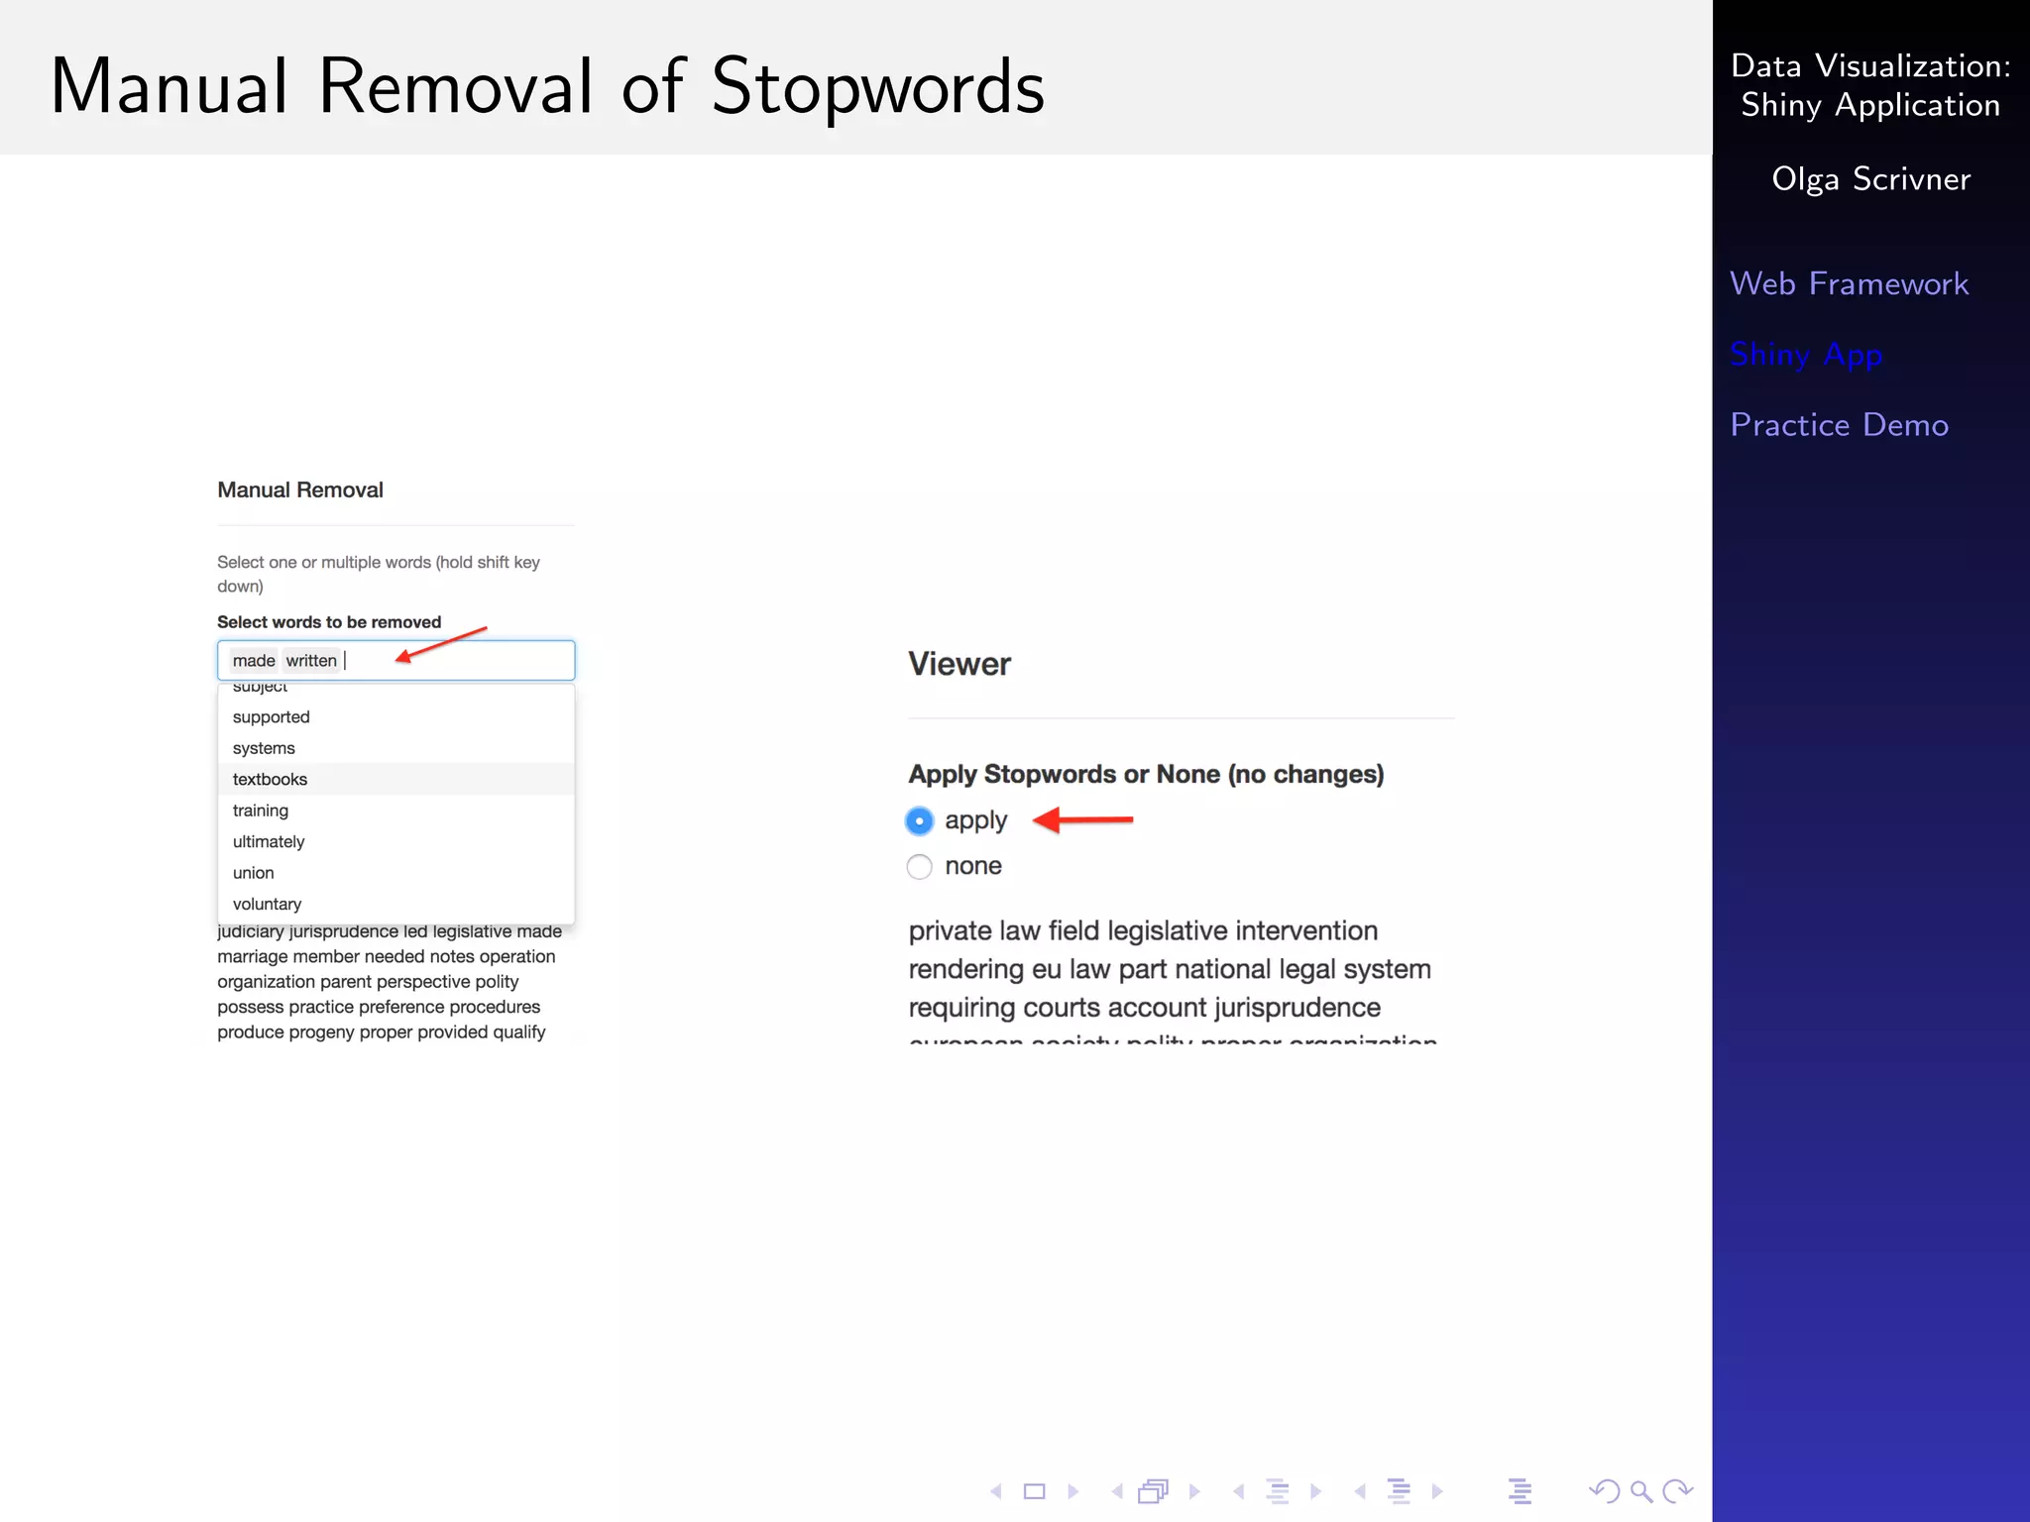Click the 'produce progeny proper provided qualify' line
2030x1522 pixels.
point(382,1033)
